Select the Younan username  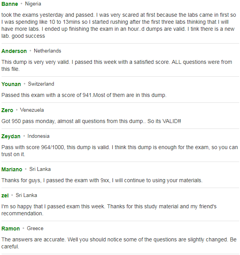[11, 84]
